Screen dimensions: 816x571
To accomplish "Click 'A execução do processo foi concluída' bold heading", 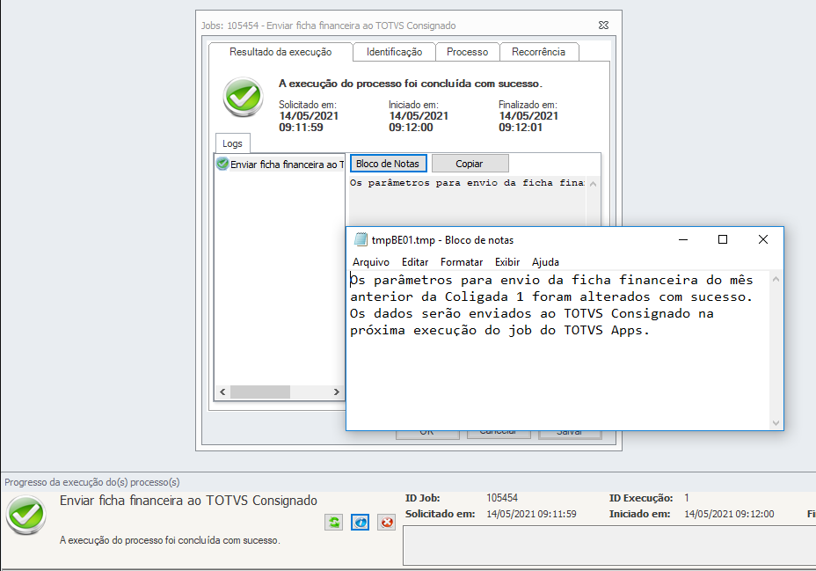I will [x=410, y=84].
